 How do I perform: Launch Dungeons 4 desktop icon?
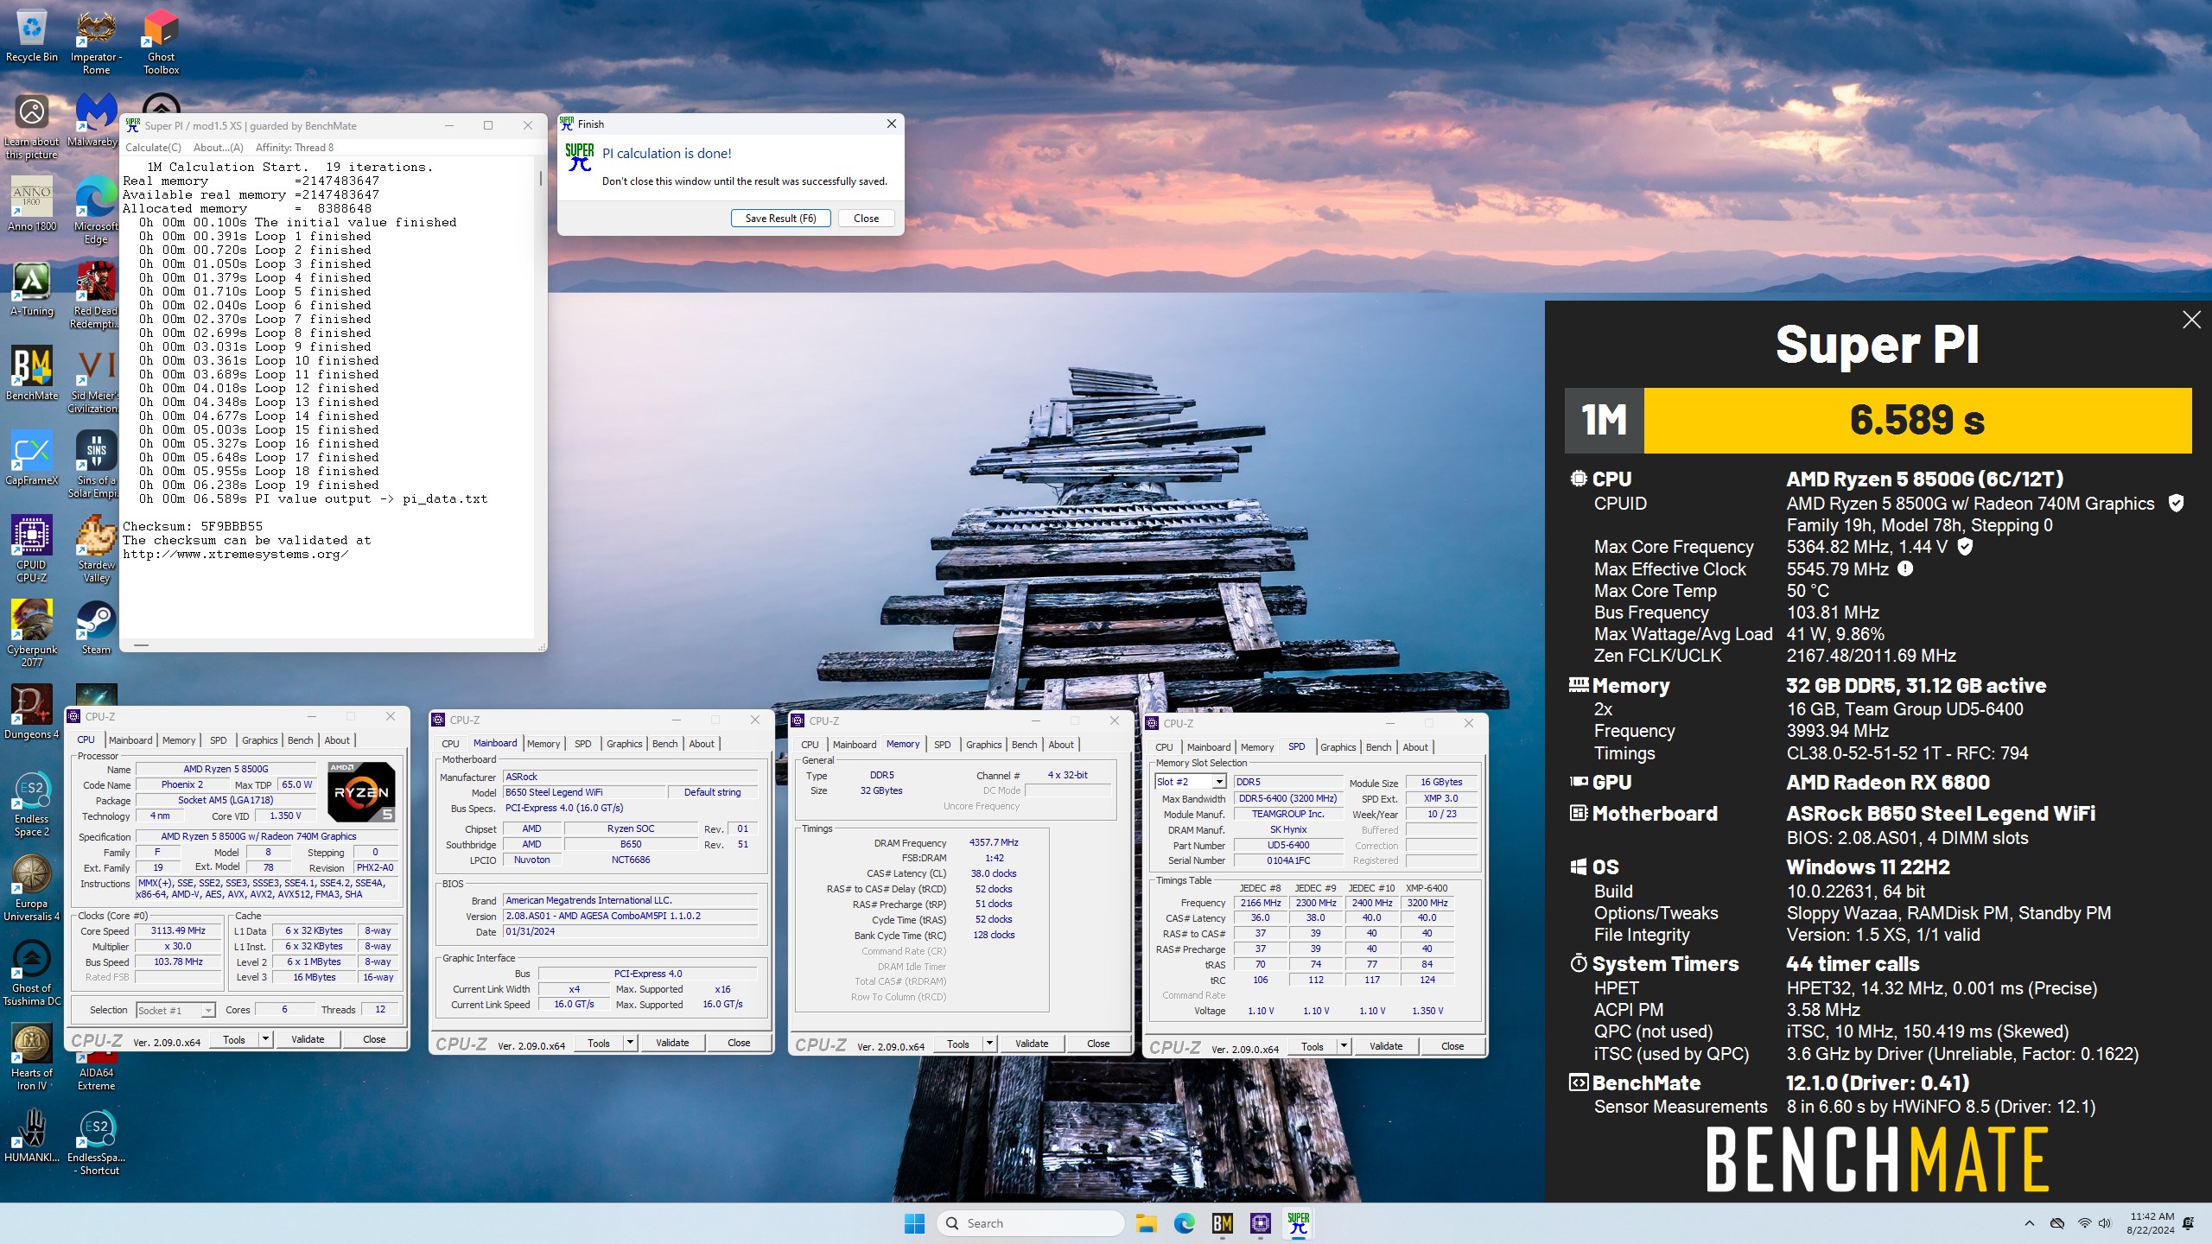(x=32, y=712)
